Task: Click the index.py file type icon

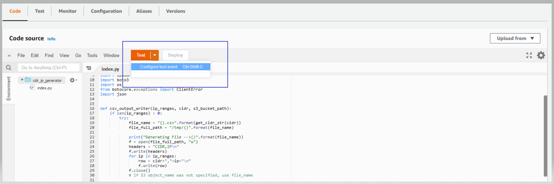Action: pos(32,88)
